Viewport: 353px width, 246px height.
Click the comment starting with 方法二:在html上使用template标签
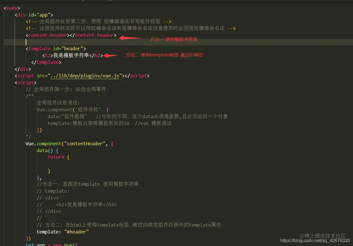[x=129, y=225]
